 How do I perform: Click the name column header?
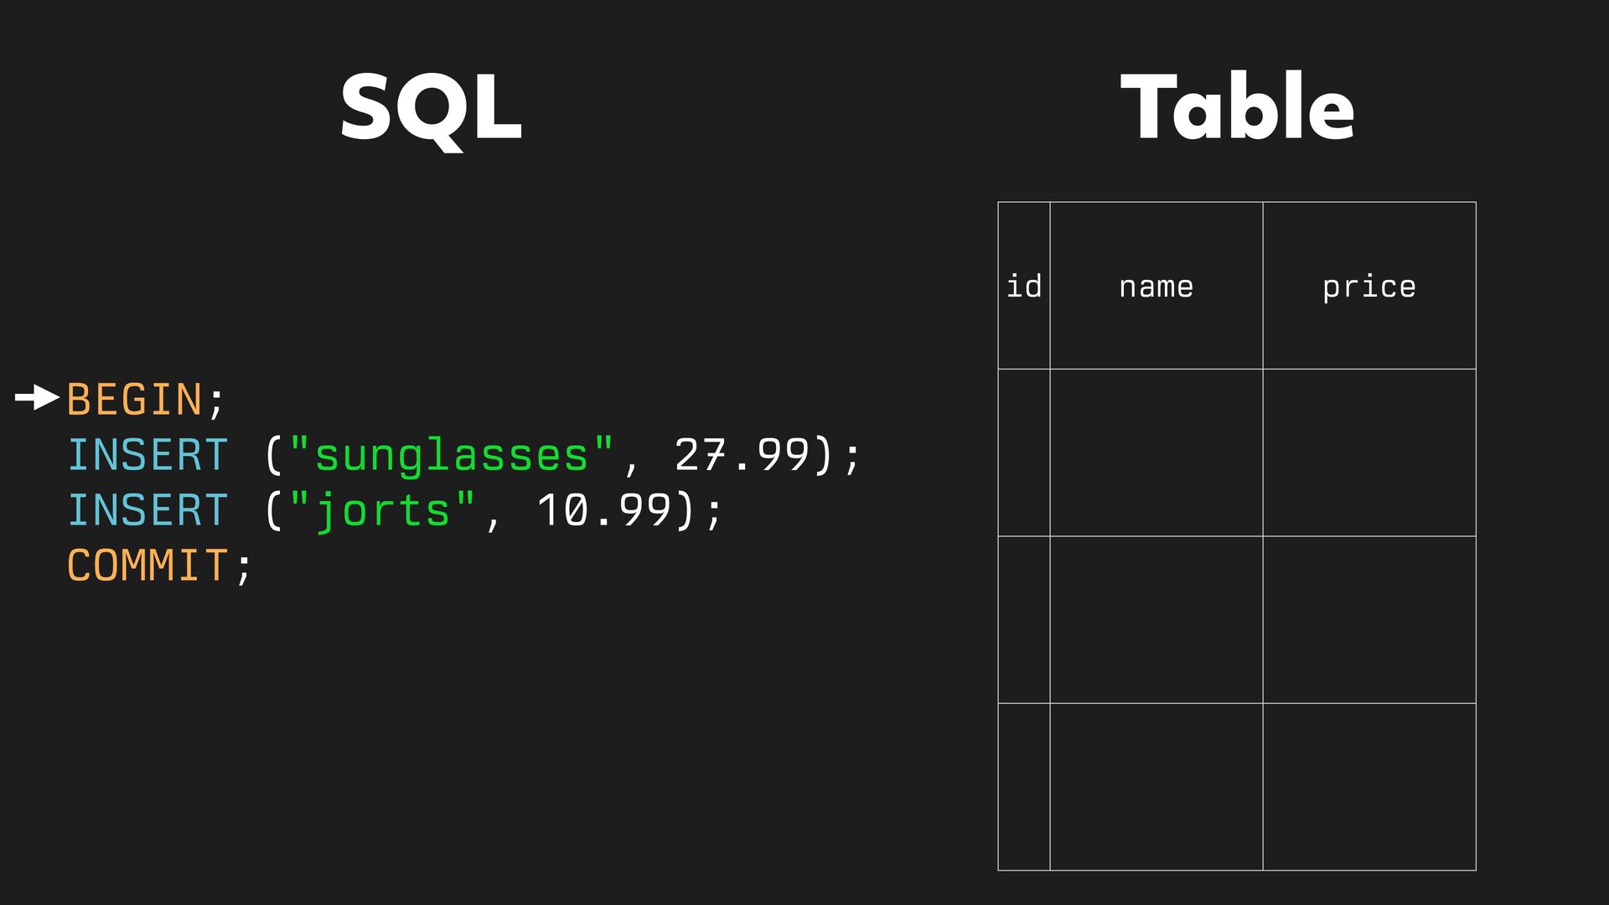1156,287
